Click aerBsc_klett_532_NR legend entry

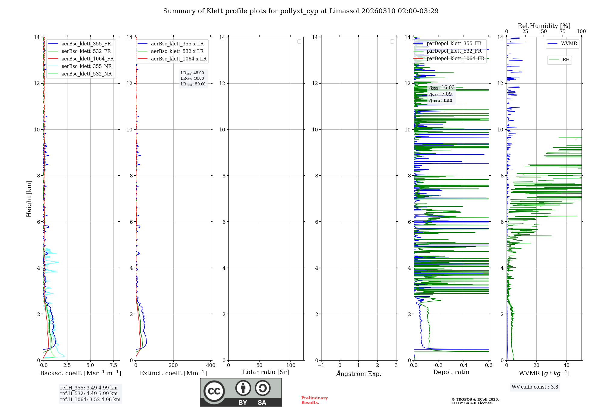tap(86, 74)
